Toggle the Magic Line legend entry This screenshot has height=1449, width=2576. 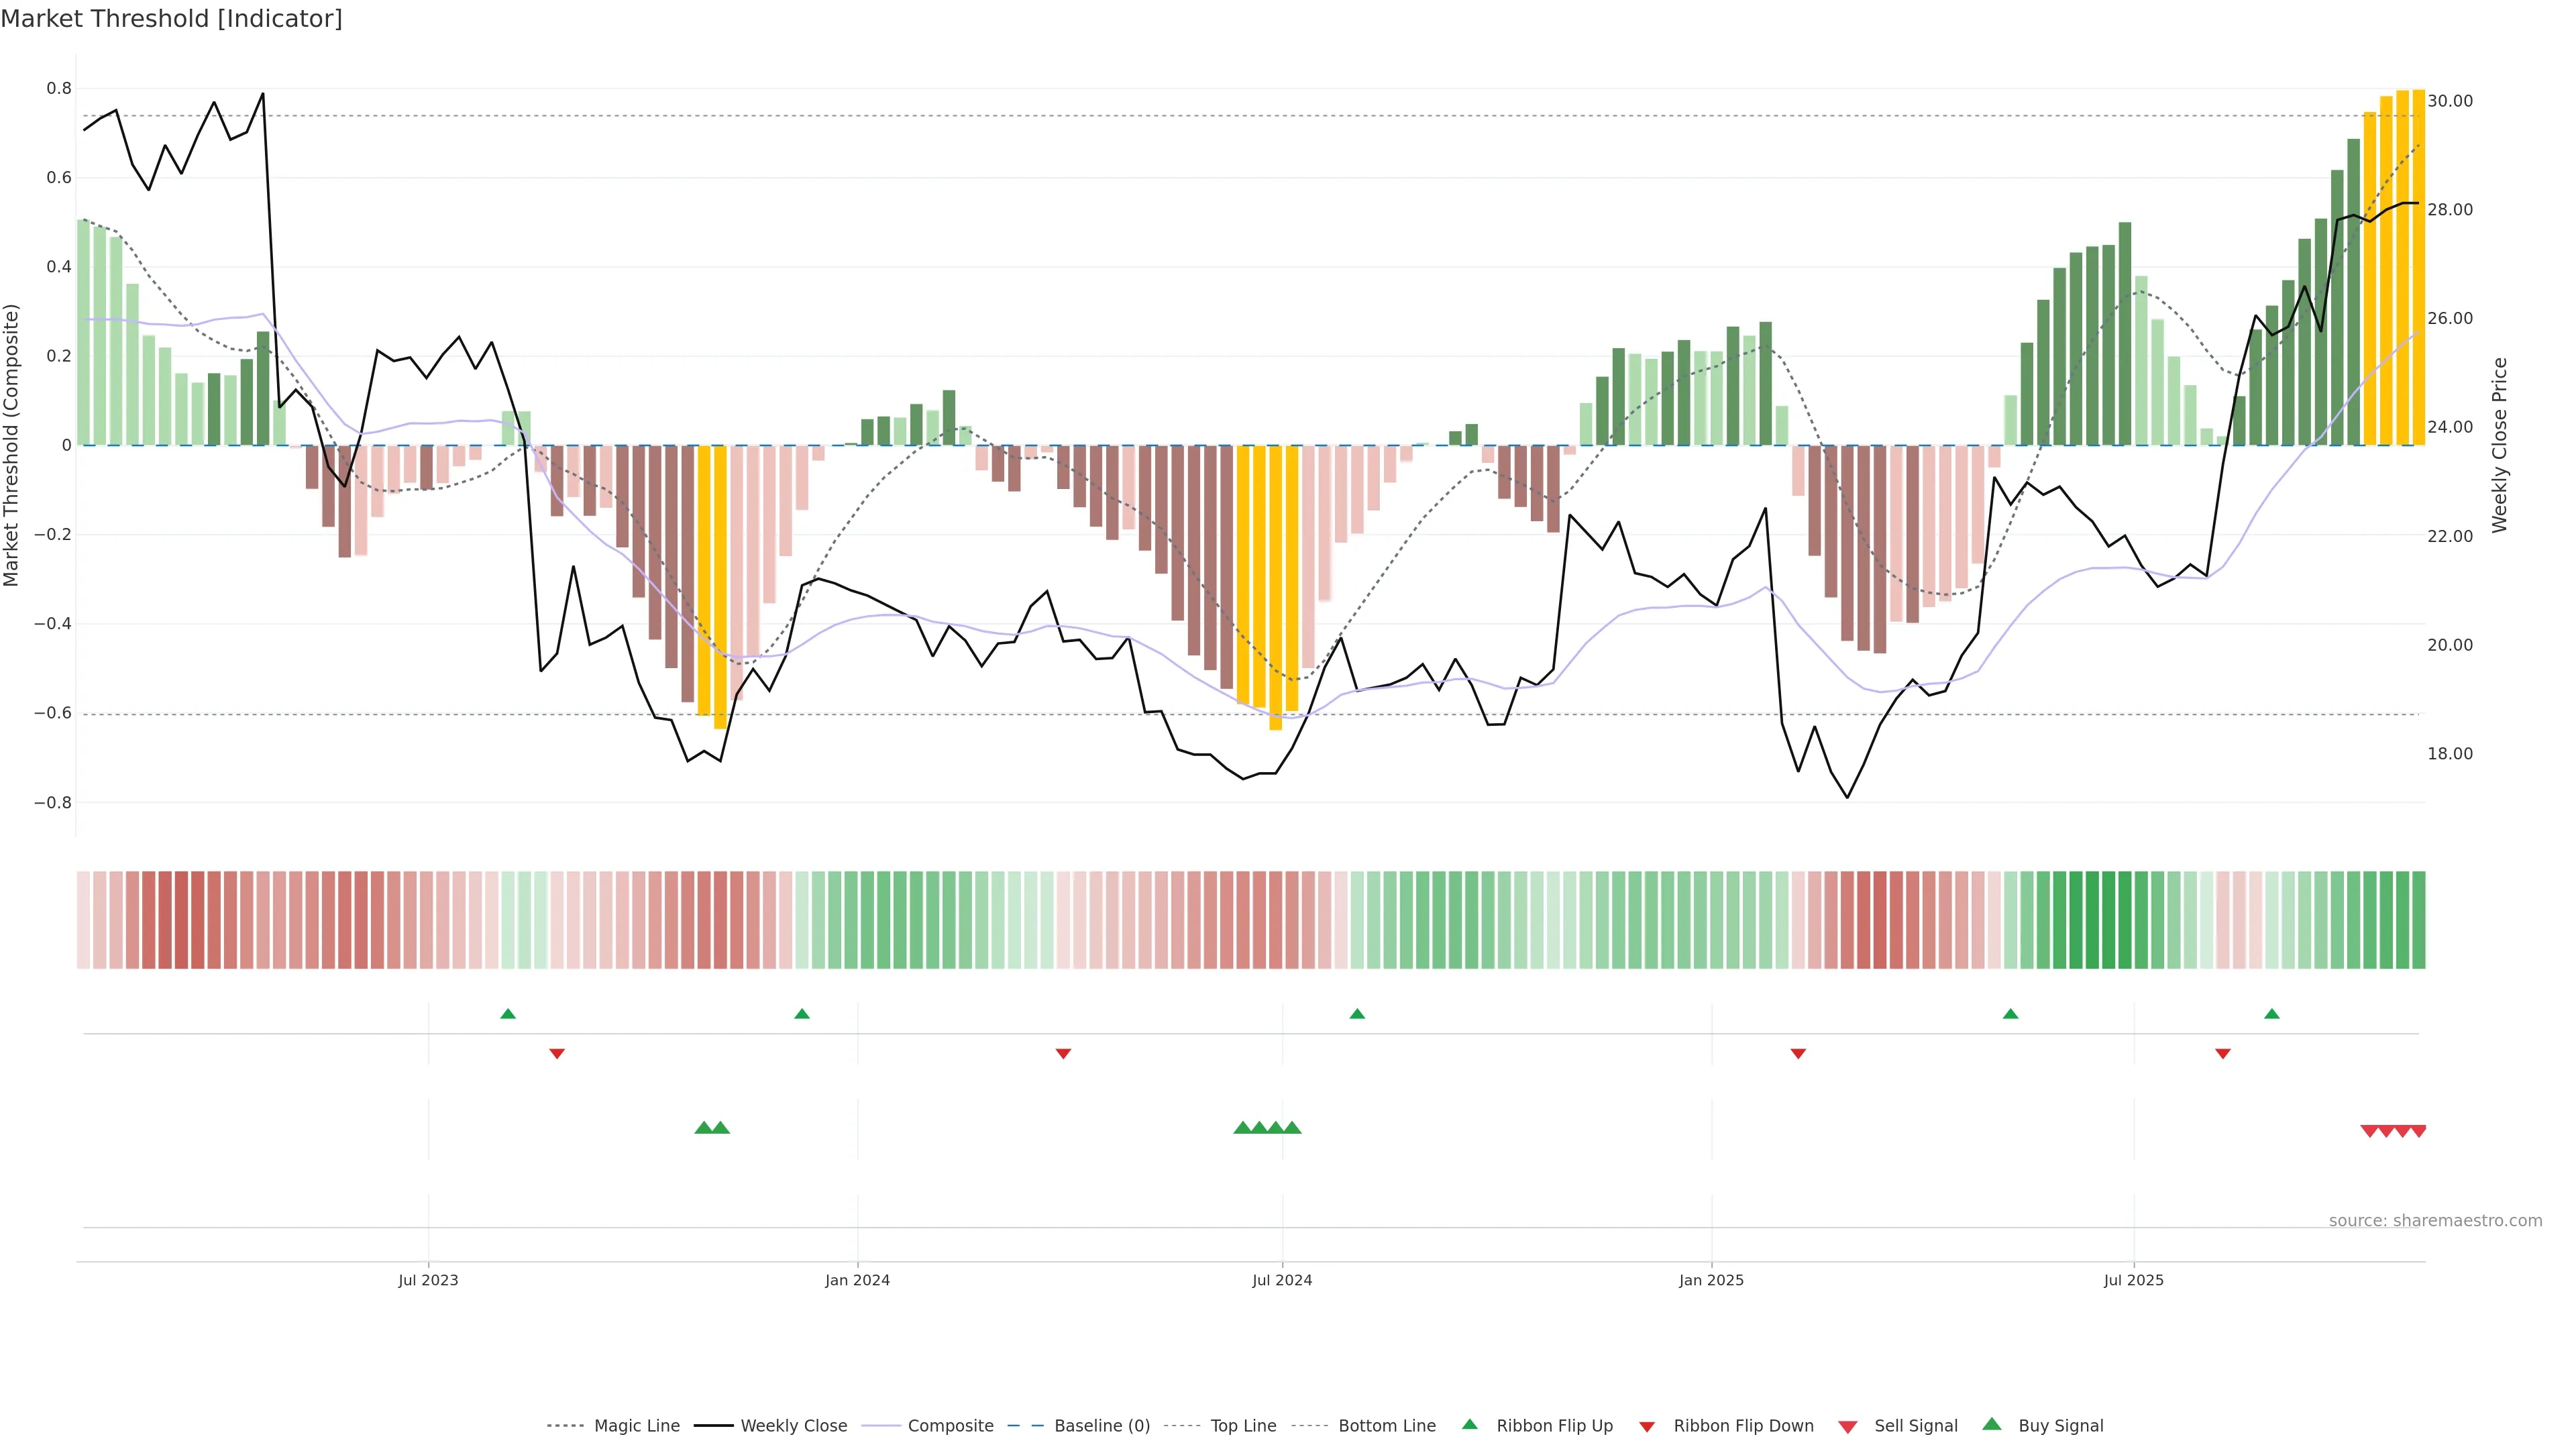[x=636, y=1426]
